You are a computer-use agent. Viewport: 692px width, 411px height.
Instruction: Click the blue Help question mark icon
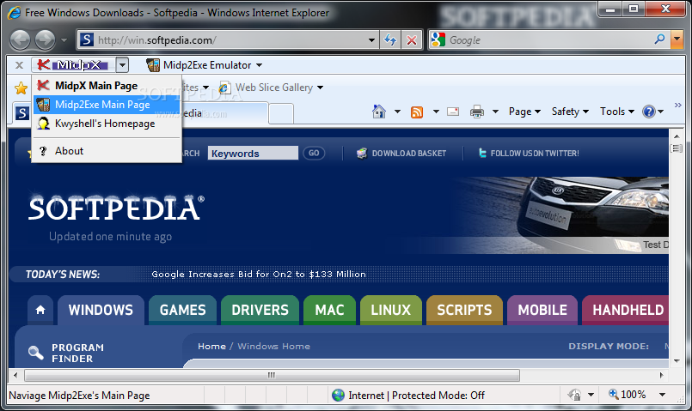649,112
